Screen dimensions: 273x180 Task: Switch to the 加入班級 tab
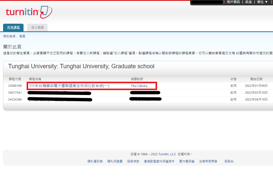[37, 27]
